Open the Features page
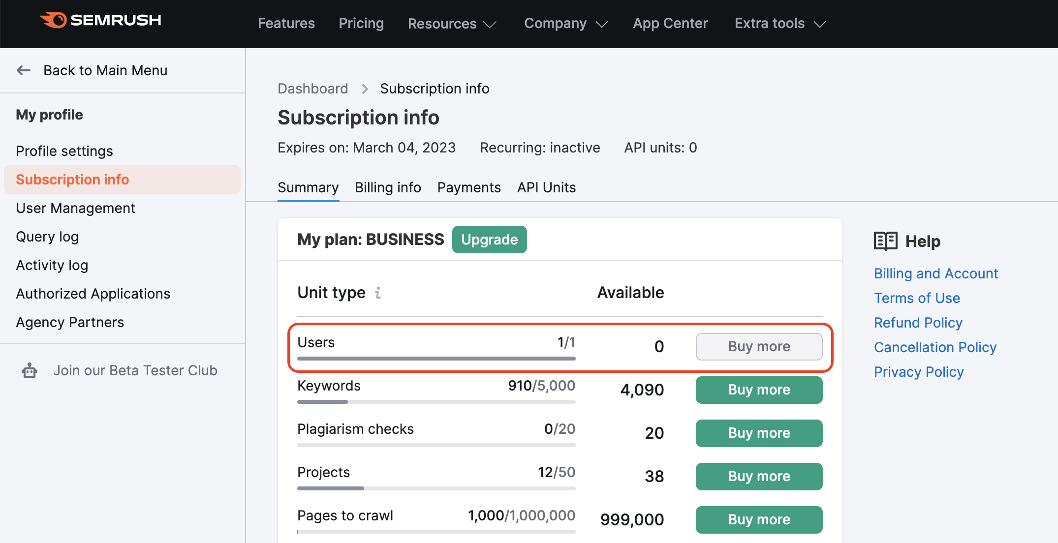This screenshot has width=1058, height=543. [286, 24]
